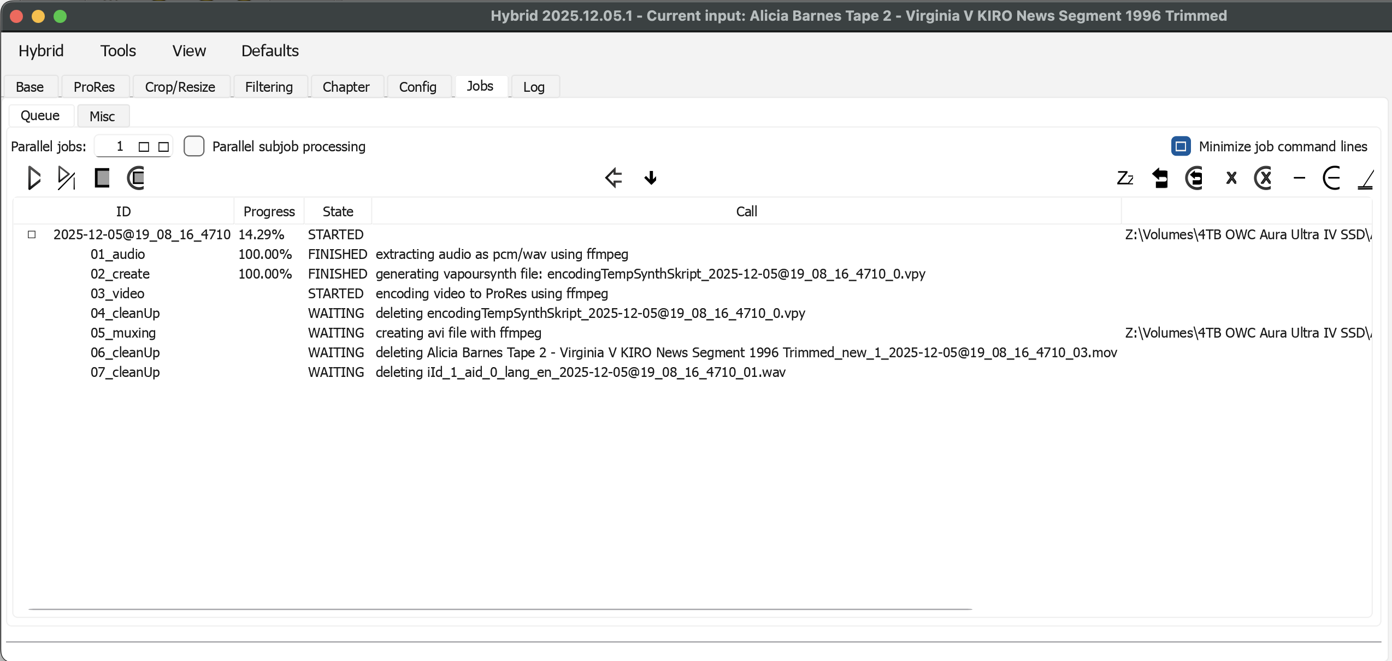The height and width of the screenshot is (661, 1392).
Task: Switch to the Log tab
Action: click(x=534, y=87)
